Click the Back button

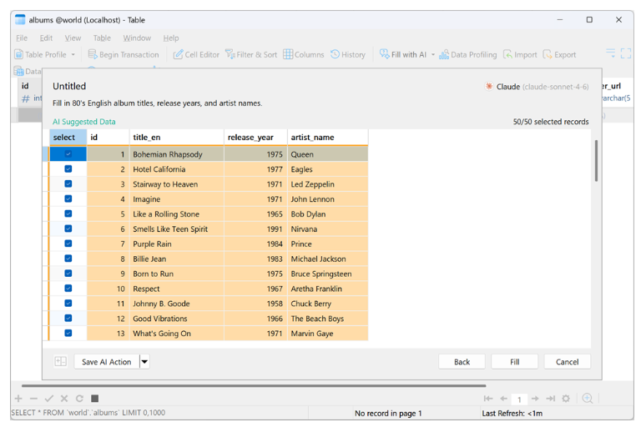coord(462,362)
